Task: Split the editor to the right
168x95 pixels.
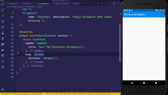Action: click(114, 3)
